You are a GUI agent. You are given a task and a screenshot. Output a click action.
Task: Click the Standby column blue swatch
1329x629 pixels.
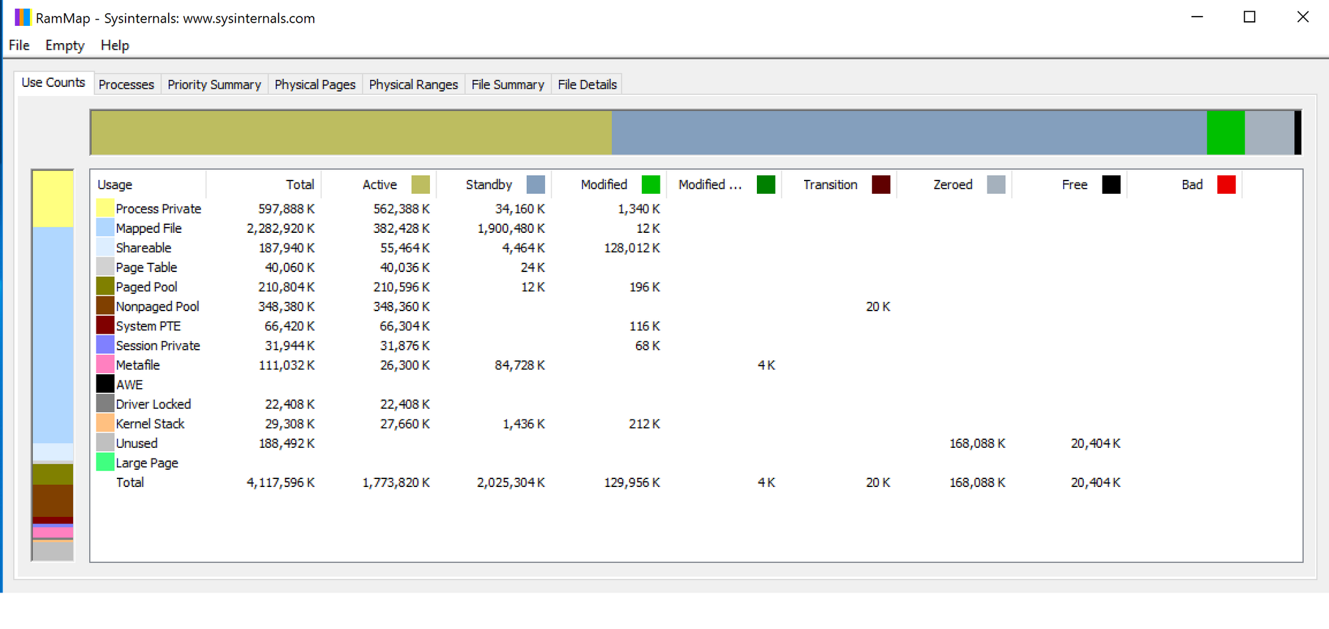(x=535, y=184)
